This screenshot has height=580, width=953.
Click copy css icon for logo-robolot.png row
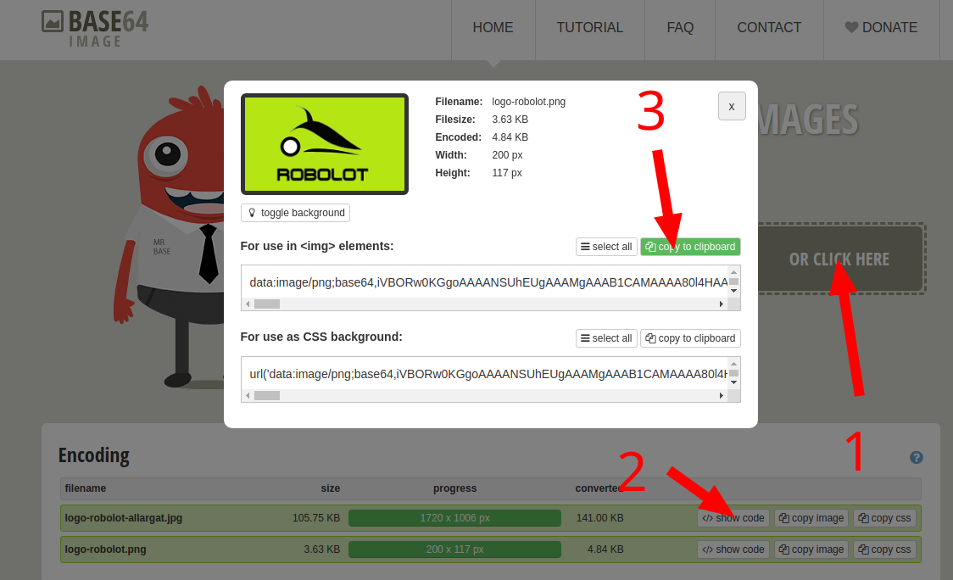click(x=864, y=549)
